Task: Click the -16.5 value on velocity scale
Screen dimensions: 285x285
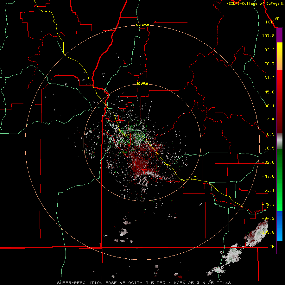Action: pos(268,148)
